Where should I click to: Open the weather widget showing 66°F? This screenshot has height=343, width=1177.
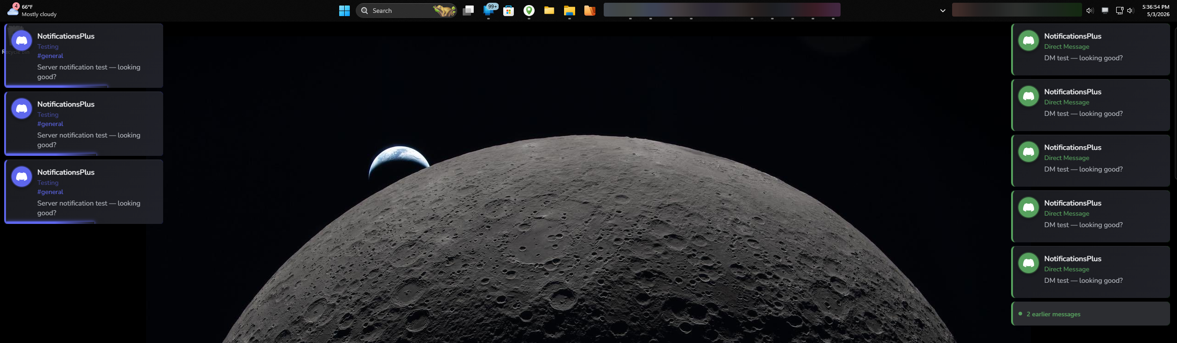[31, 11]
